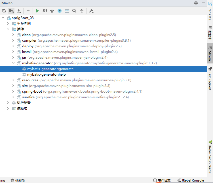The height and width of the screenshot is (183, 213).
Task: Expand the install plugin node
Action: pos(13,52)
